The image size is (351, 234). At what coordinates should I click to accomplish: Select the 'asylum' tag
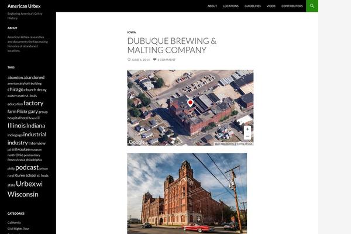pos(25,83)
